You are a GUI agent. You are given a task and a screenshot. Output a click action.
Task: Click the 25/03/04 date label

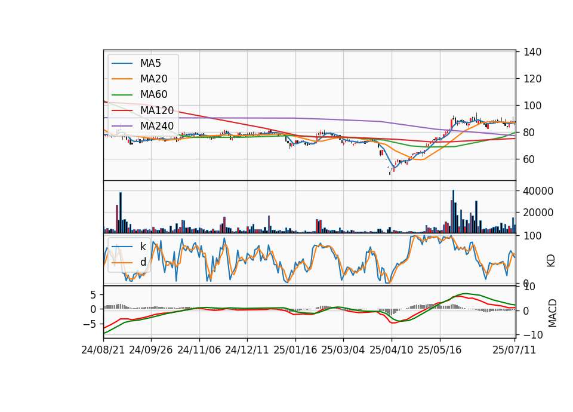343,350
